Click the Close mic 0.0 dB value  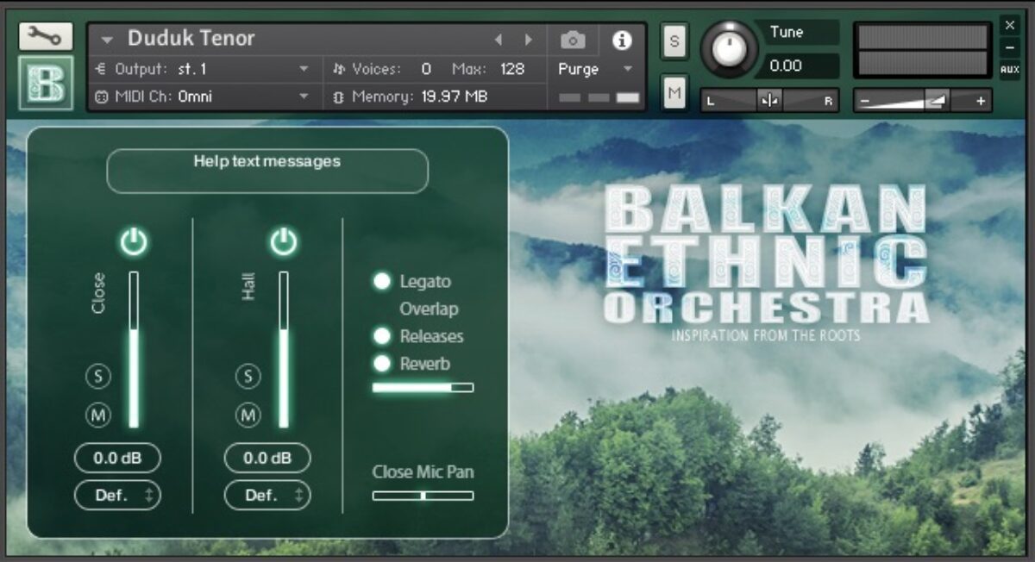pyautogui.click(x=117, y=459)
